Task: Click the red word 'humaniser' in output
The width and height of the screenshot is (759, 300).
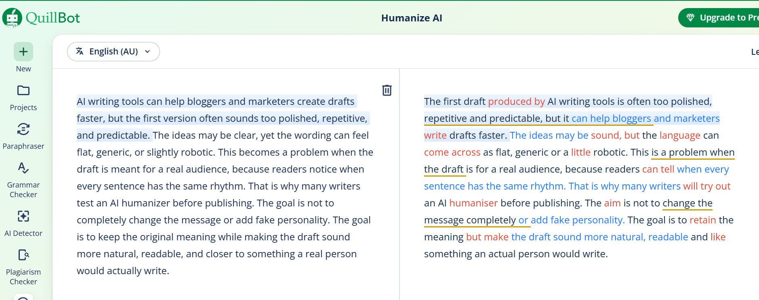Action: pos(473,203)
